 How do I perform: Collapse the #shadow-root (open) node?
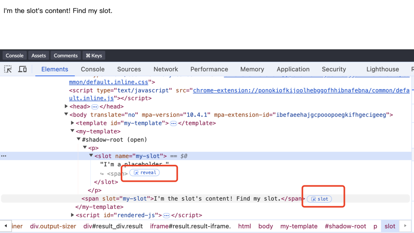coord(79,139)
